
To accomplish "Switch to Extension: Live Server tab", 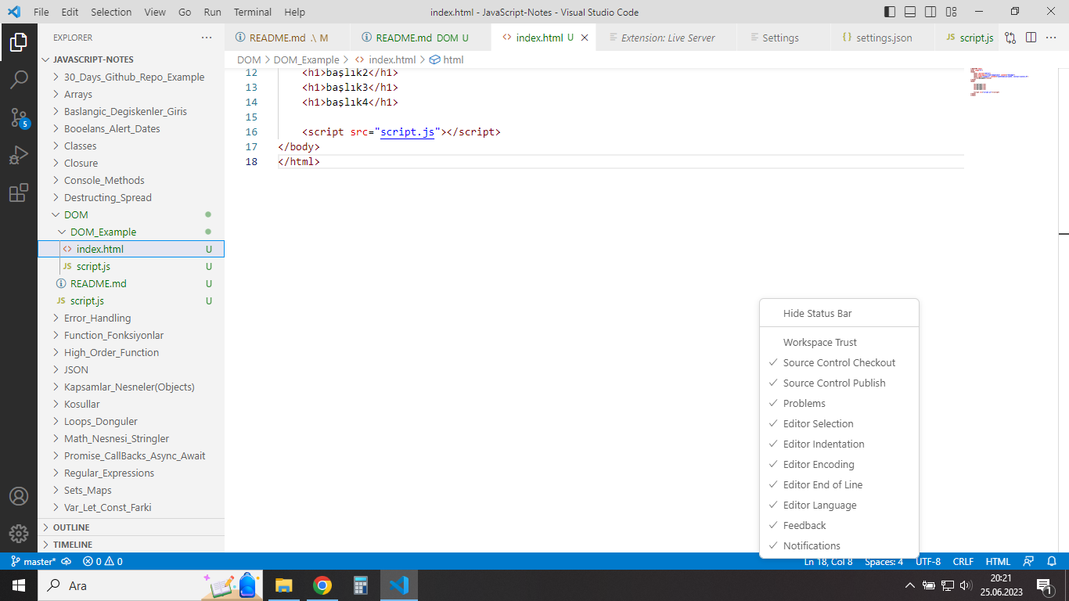I will (x=666, y=38).
